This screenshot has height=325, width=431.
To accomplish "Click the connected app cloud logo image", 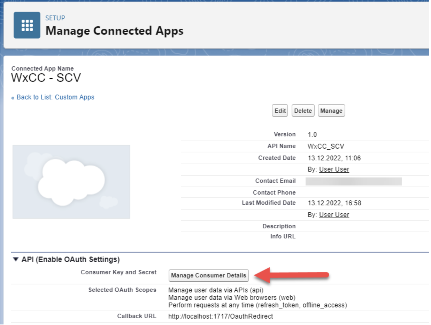I will (x=71, y=182).
